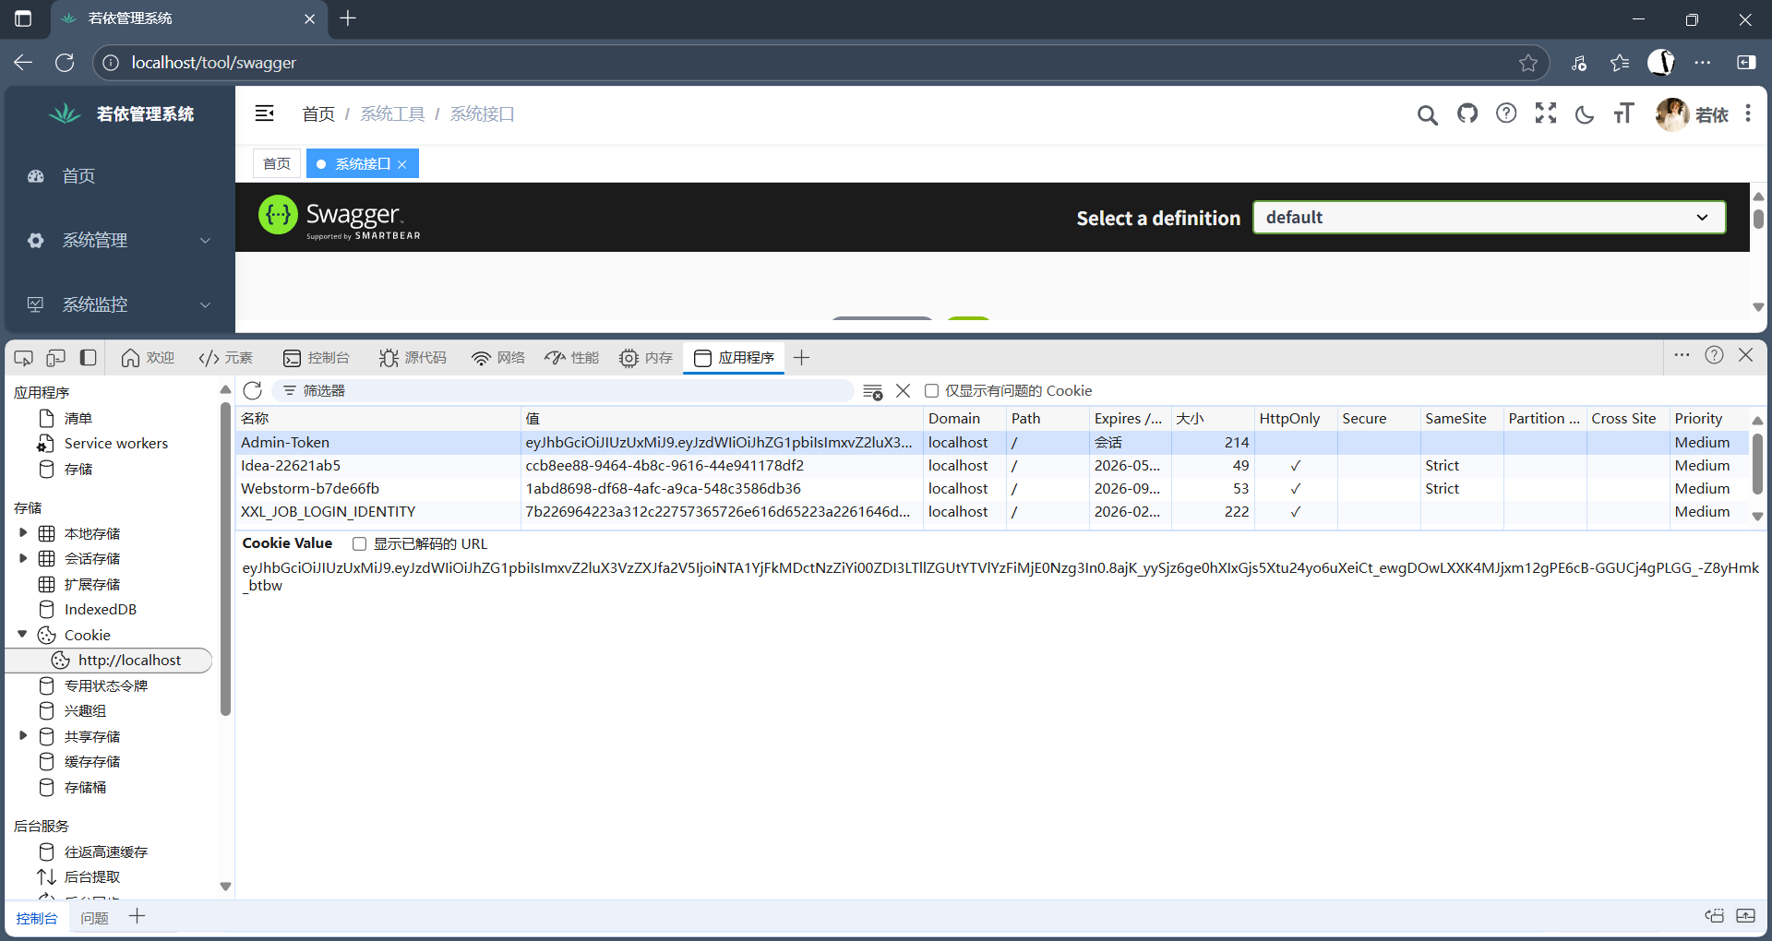Open the 首页 page tag
Image resolution: width=1772 pixels, height=941 pixels.
pos(277,164)
